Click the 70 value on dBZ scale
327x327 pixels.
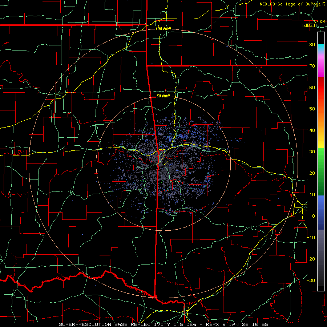click(x=312, y=66)
